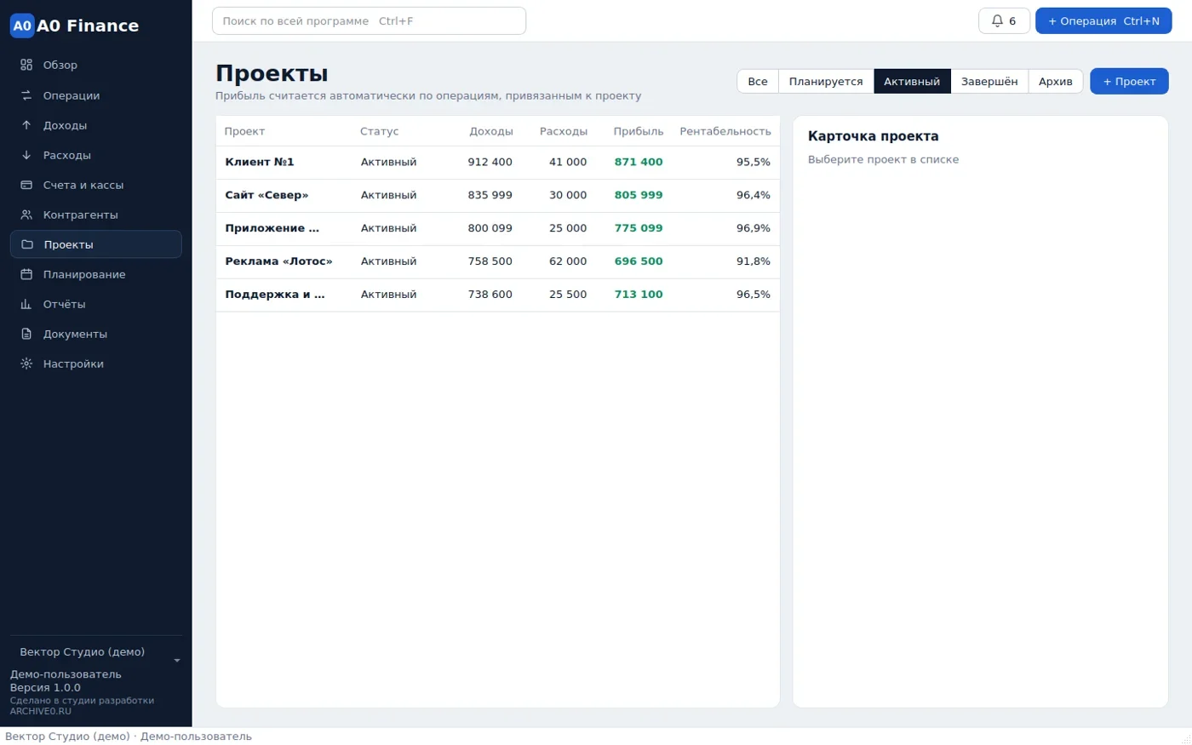The width and height of the screenshot is (1192, 745).
Task: Click the Документы file icon
Action: point(26,334)
